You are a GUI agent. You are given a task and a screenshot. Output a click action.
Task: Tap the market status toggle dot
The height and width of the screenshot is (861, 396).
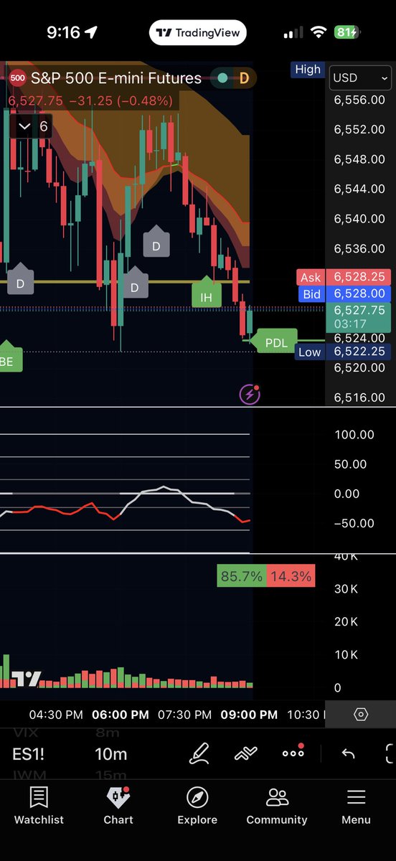click(x=224, y=78)
